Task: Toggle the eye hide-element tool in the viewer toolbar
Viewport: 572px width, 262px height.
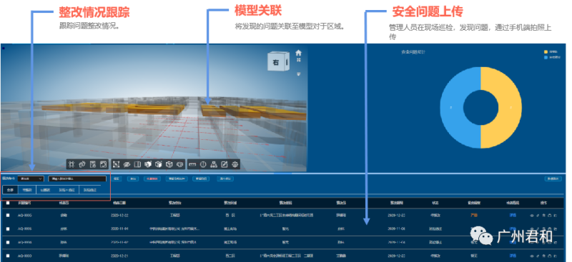Action: (x=127, y=164)
